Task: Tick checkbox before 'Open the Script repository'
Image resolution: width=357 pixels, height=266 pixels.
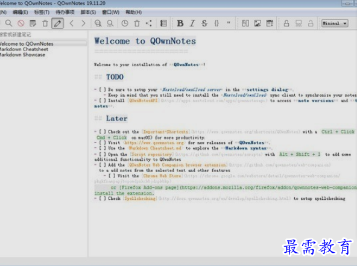Action: (103, 154)
